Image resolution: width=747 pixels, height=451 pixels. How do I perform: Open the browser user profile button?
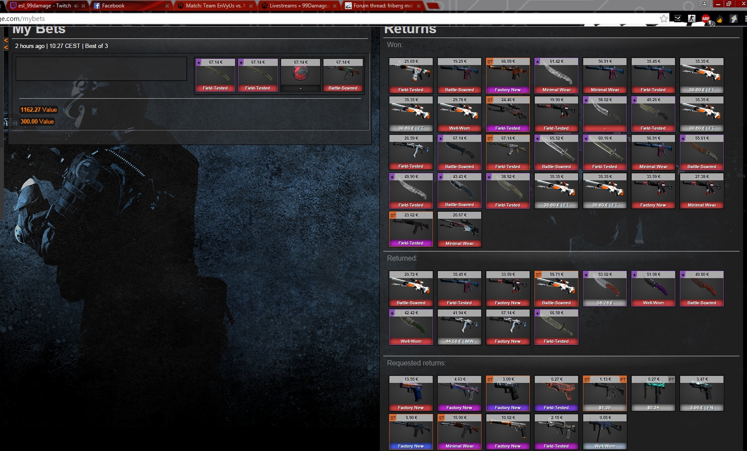pos(704,3)
